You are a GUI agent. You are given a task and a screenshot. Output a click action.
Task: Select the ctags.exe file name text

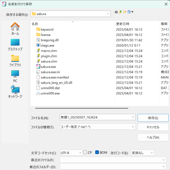tap(47, 46)
